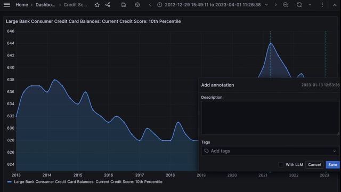Click the 2023 annotation marker line
341x192 pixels.
pyautogui.click(x=326, y=54)
